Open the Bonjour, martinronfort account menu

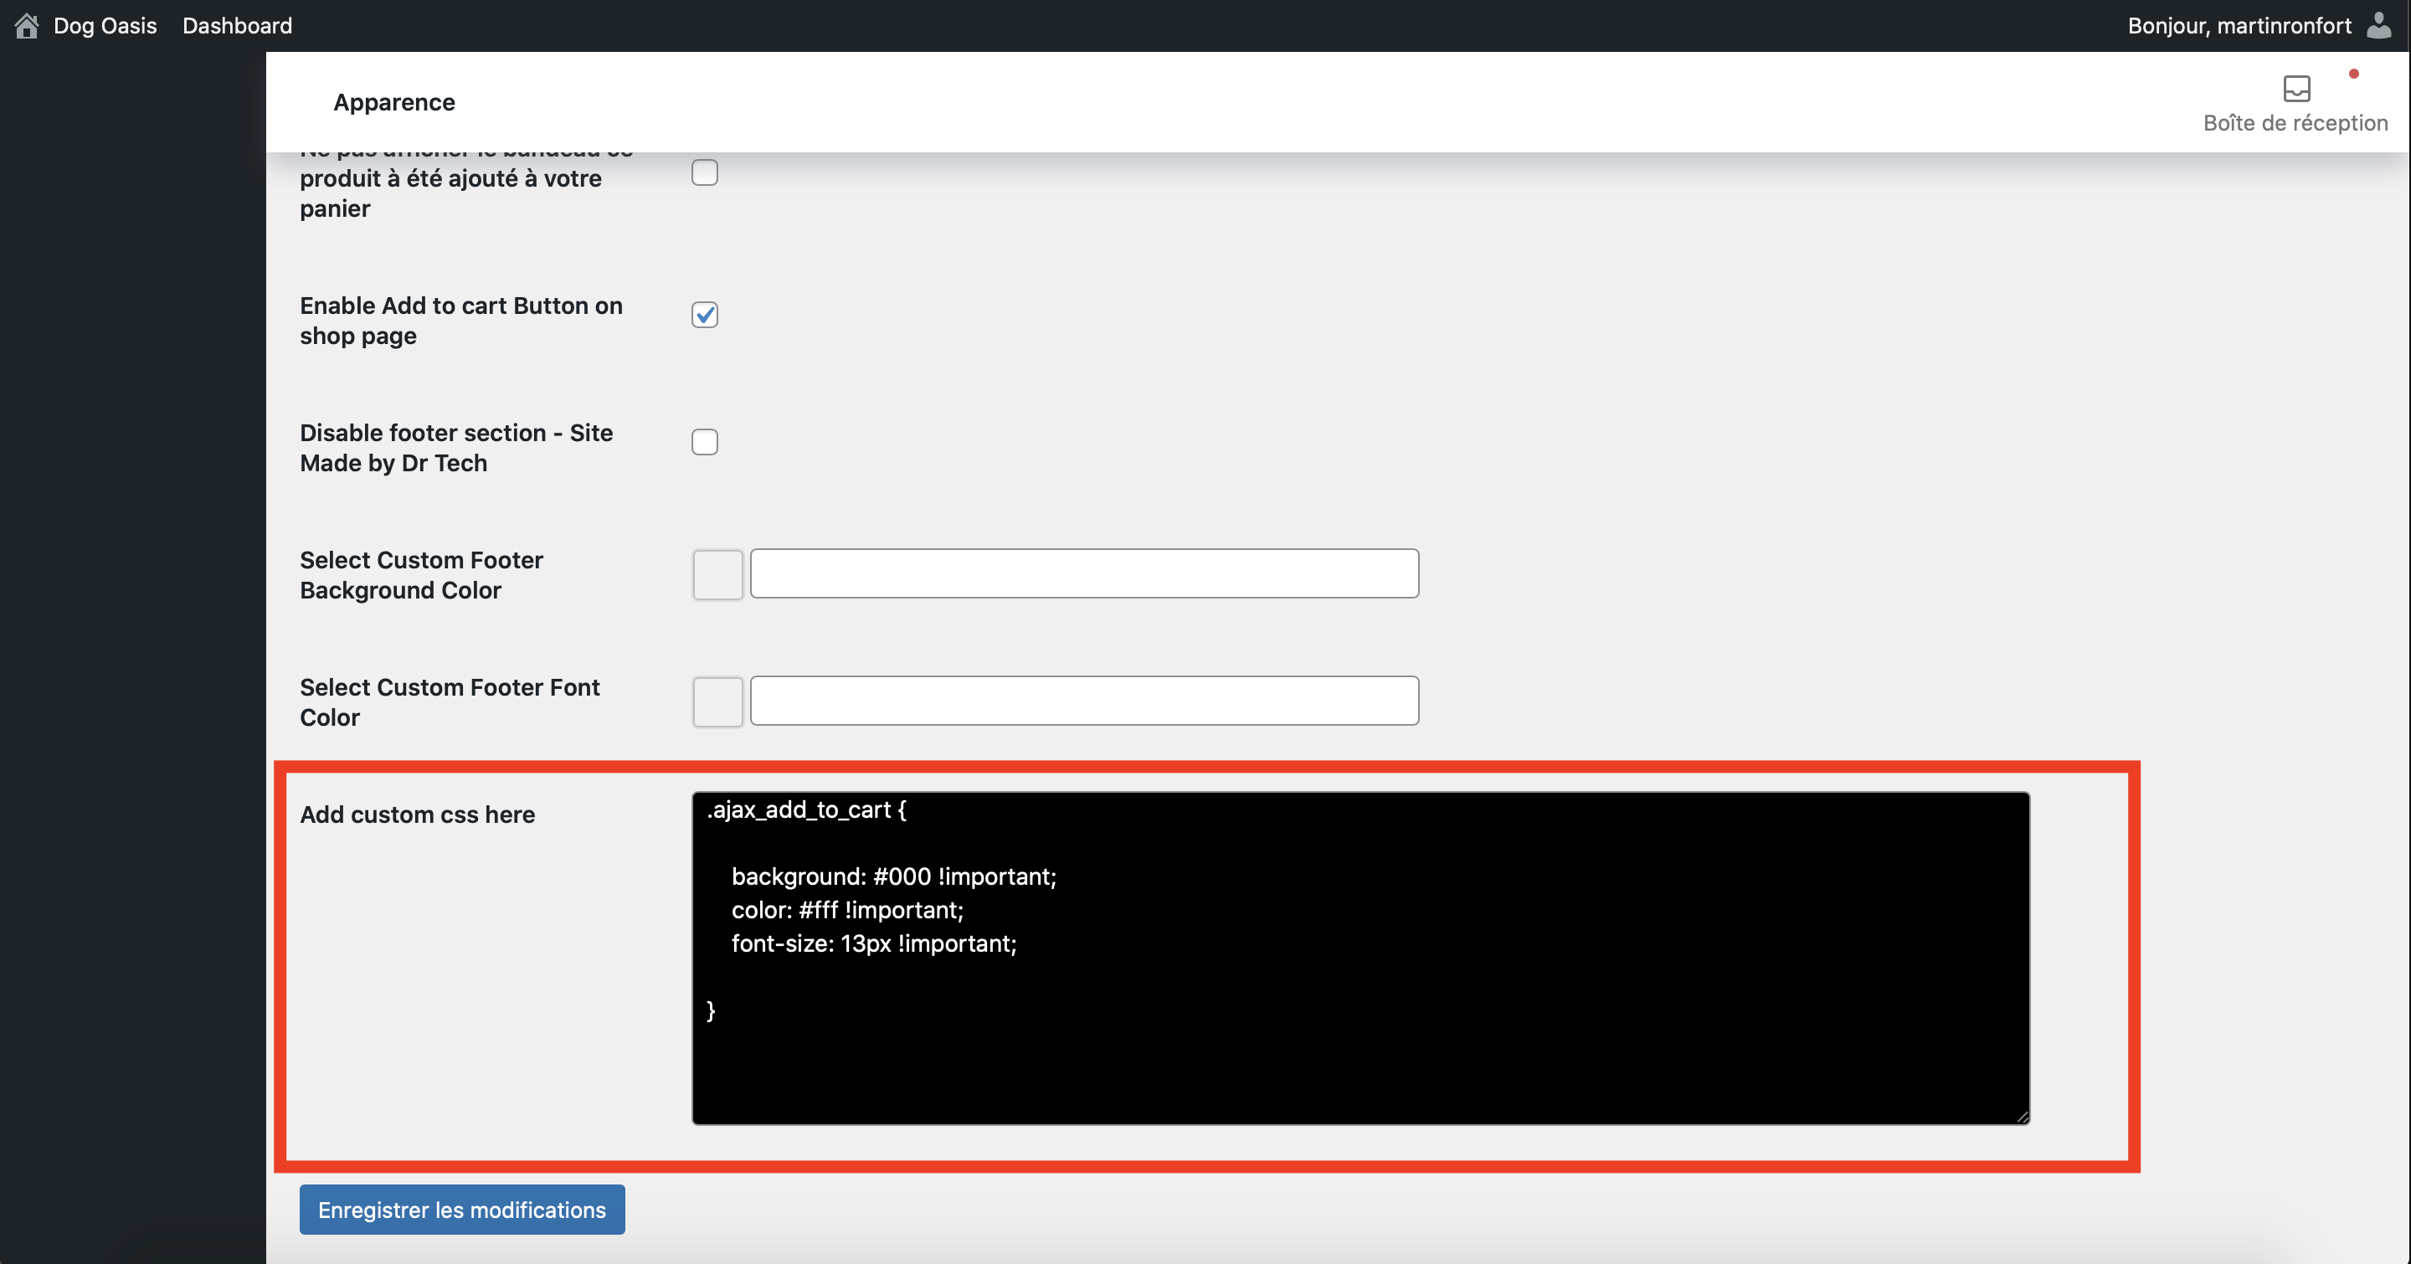click(2239, 25)
